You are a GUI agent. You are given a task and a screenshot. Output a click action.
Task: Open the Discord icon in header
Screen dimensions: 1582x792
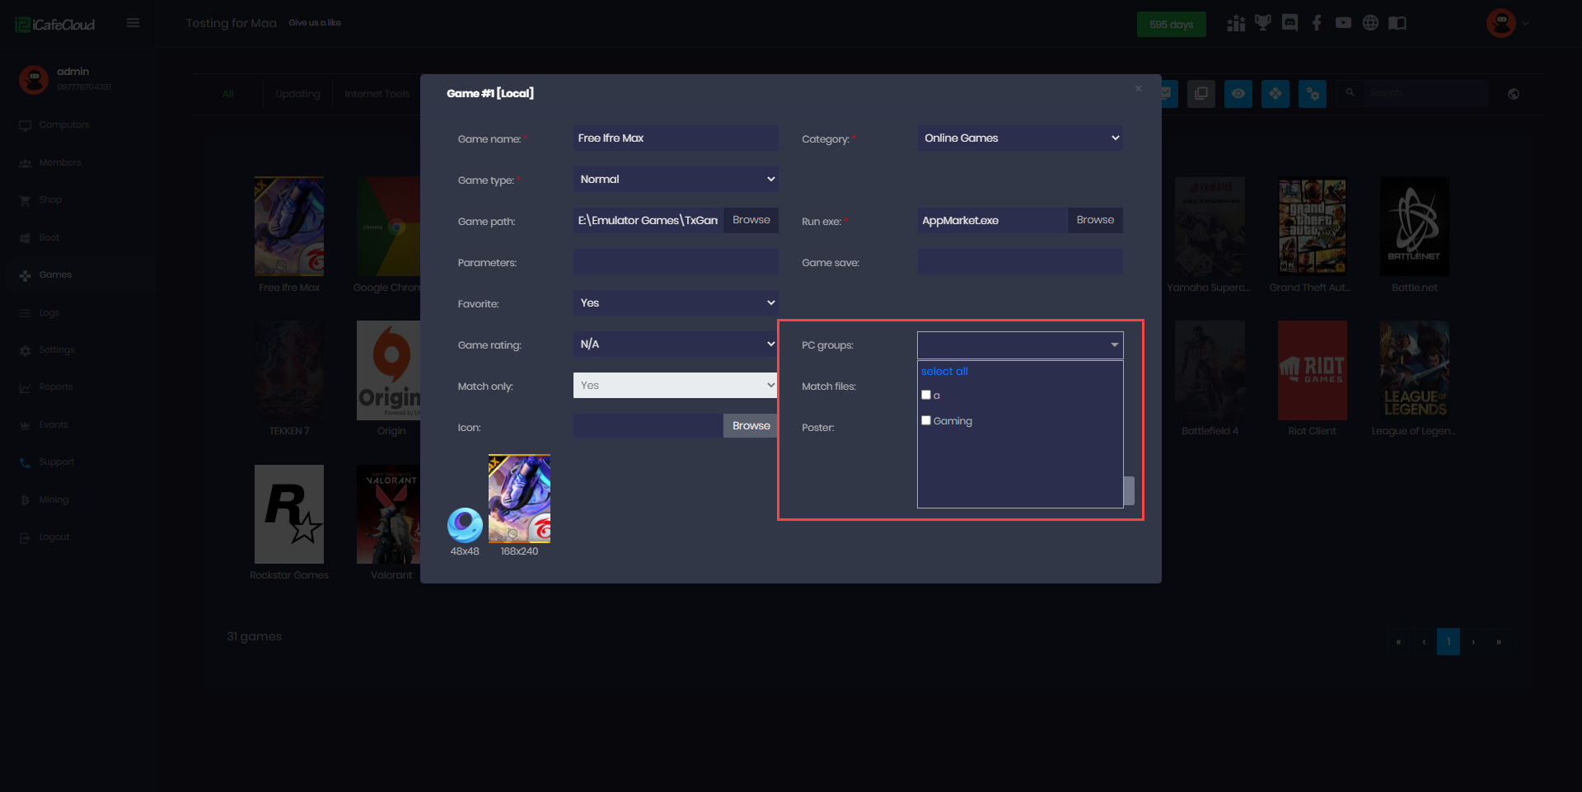coord(1290,23)
